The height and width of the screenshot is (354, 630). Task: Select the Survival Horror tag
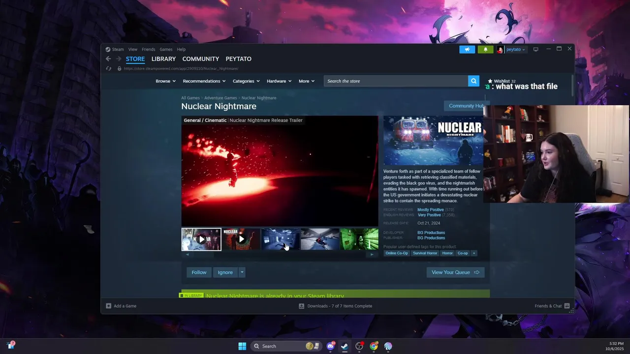click(x=425, y=253)
